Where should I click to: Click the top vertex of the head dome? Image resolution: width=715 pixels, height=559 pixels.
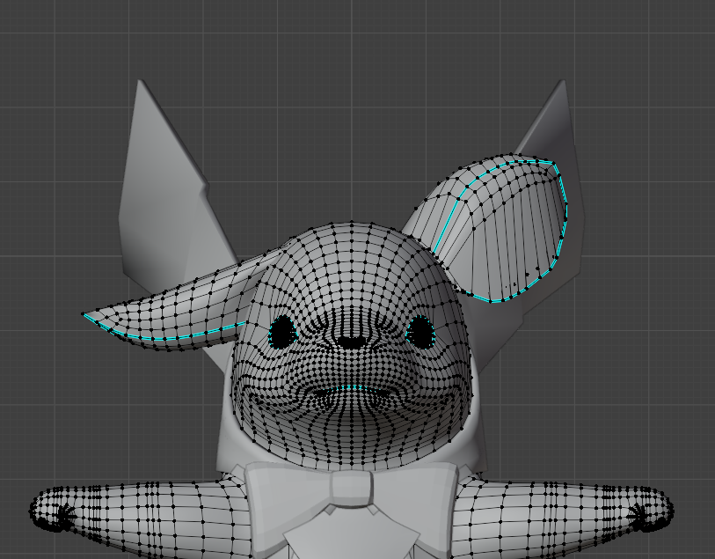coord(352,223)
